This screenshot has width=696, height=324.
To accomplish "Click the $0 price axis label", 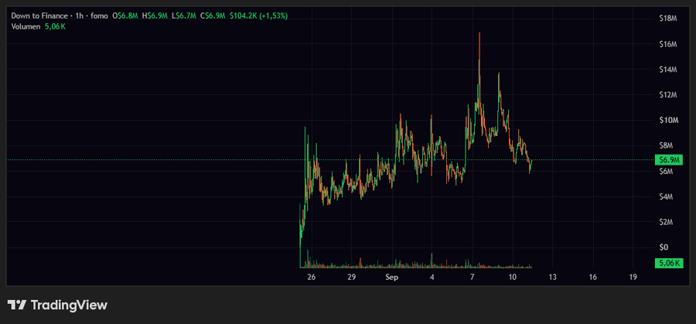I will click(x=664, y=247).
